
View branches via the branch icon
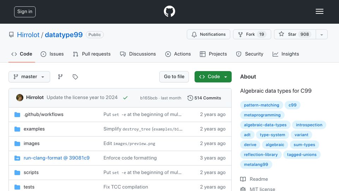point(60,77)
